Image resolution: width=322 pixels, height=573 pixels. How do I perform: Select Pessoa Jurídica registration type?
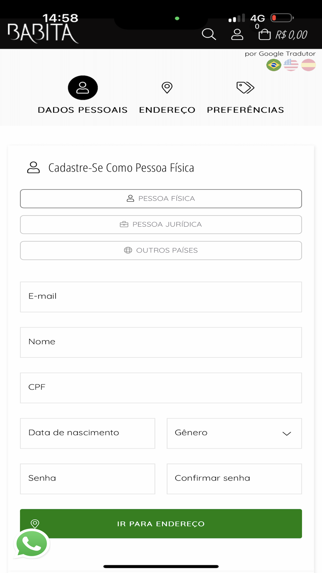click(161, 225)
